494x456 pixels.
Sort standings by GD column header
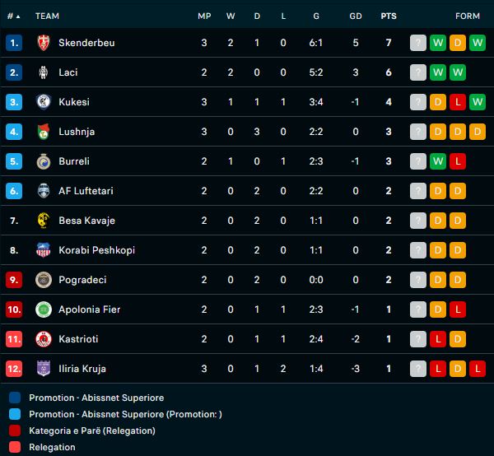[355, 16]
